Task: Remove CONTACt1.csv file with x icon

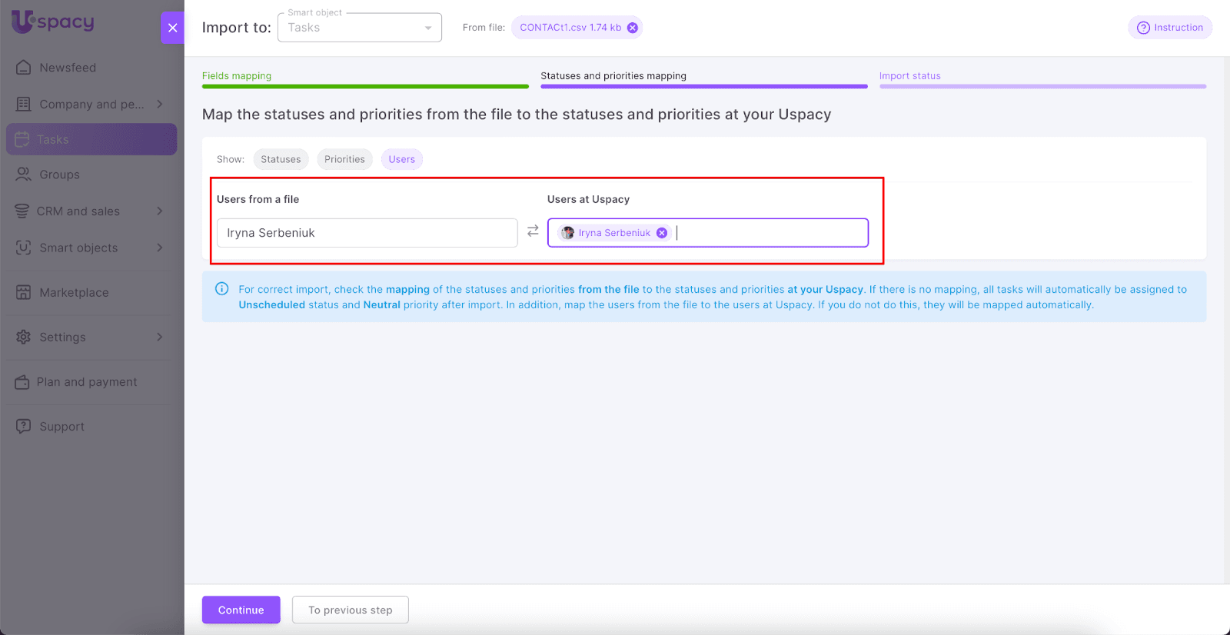Action: [x=633, y=28]
